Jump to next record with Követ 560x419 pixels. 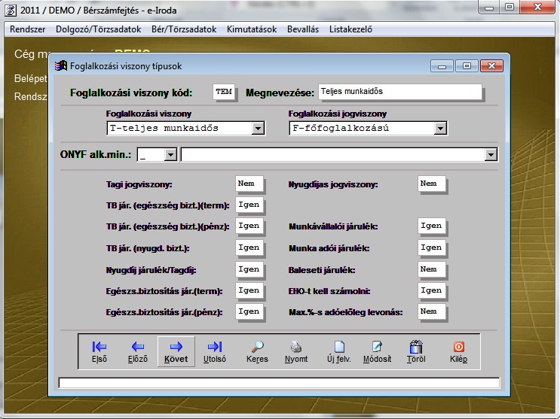[x=176, y=351]
